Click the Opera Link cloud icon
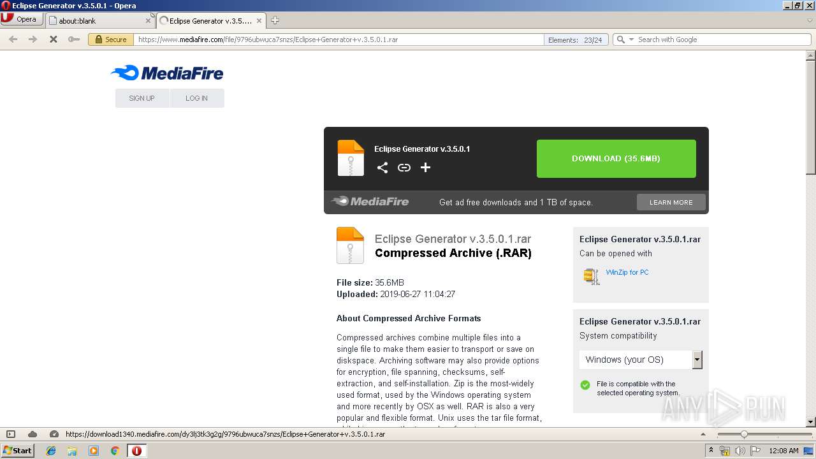This screenshot has height=459, width=816. pyautogui.click(x=33, y=434)
